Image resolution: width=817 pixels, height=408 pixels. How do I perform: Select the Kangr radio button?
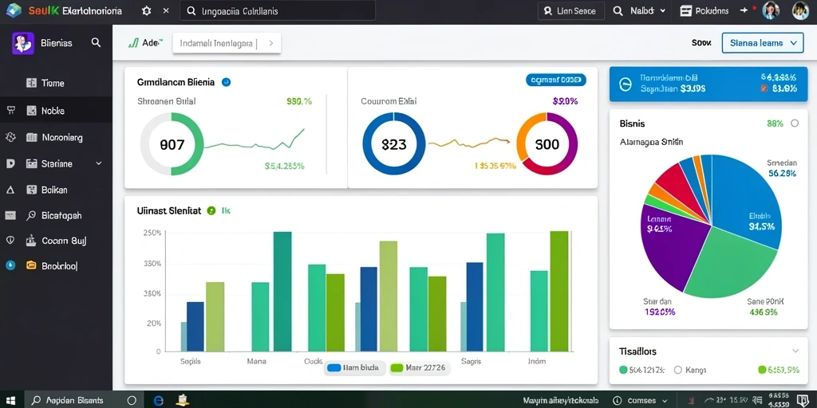coord(678,370)
